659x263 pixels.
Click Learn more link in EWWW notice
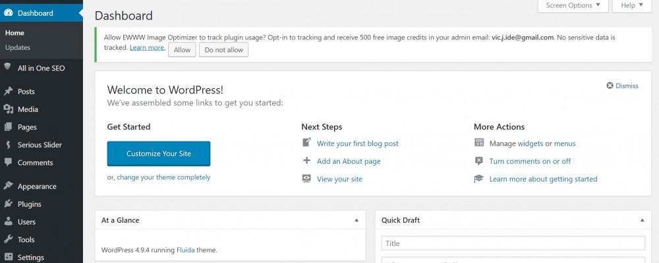click(147, 47)
